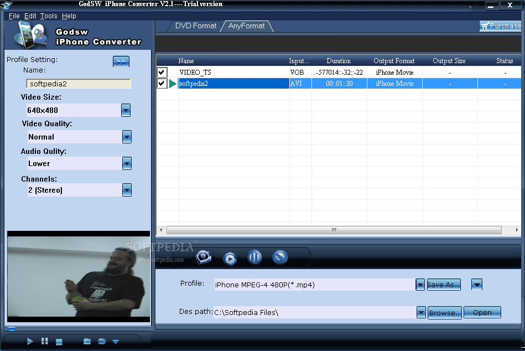The height and width of the screenshot is (351, 525).
Task: Play the preview video
Action: 30,341
